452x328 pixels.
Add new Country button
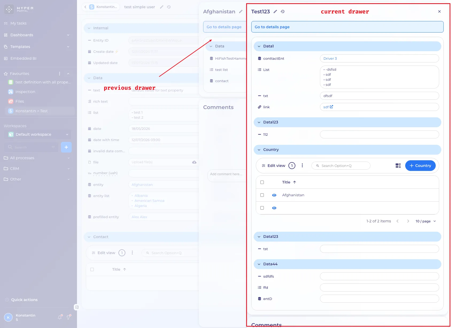[x=420, y=166]
